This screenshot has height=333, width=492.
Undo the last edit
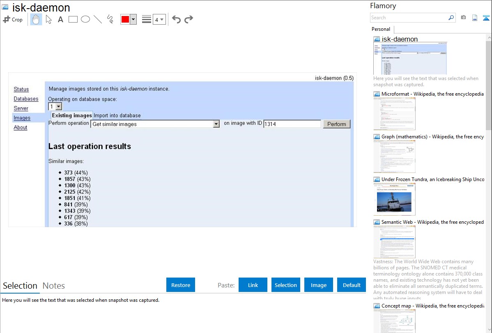[176, 19]
